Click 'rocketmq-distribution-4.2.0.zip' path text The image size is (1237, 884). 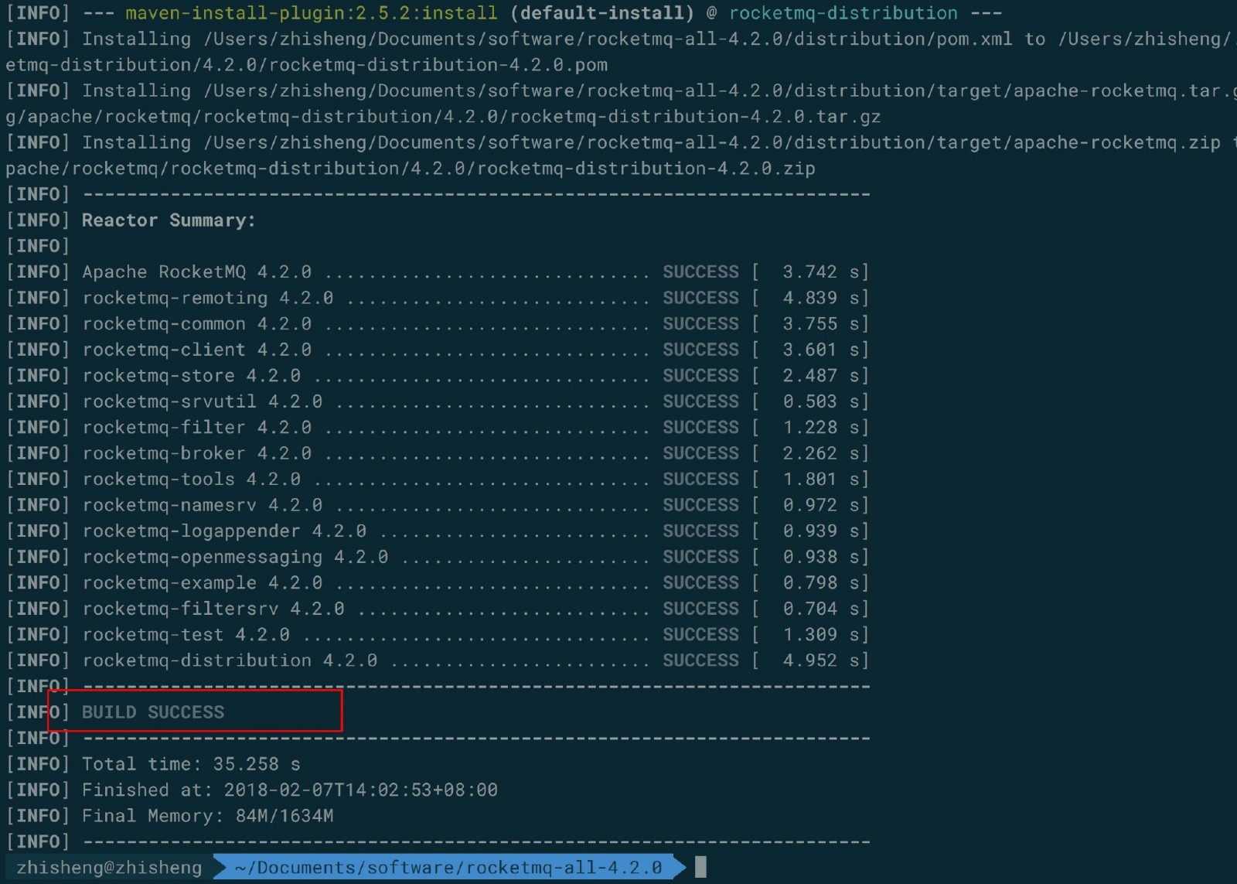click(646, 169)
